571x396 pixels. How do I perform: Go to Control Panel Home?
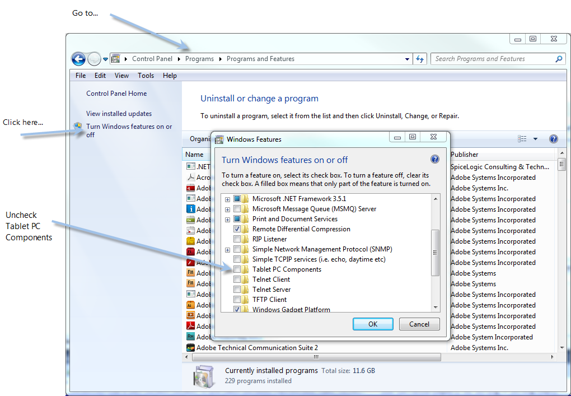pyautogui.click(x=116, y=94)
